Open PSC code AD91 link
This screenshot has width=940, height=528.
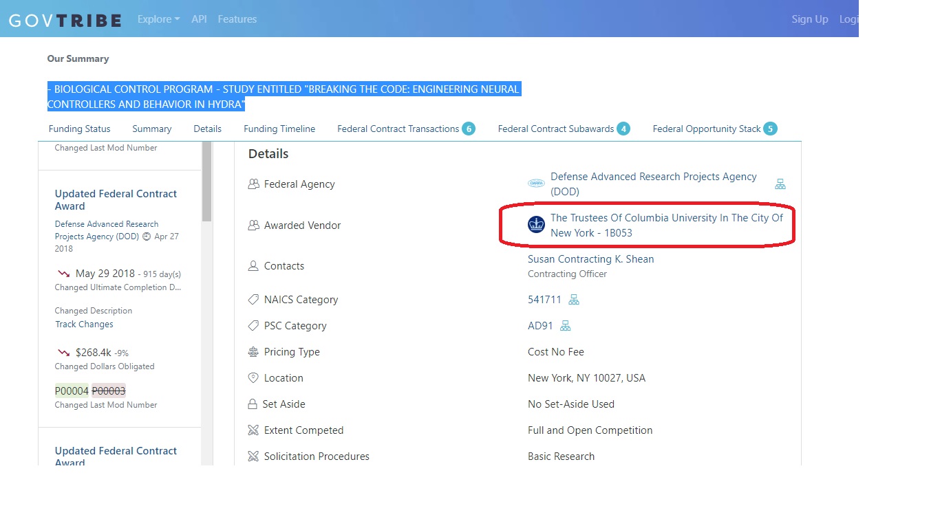(540, 326)
